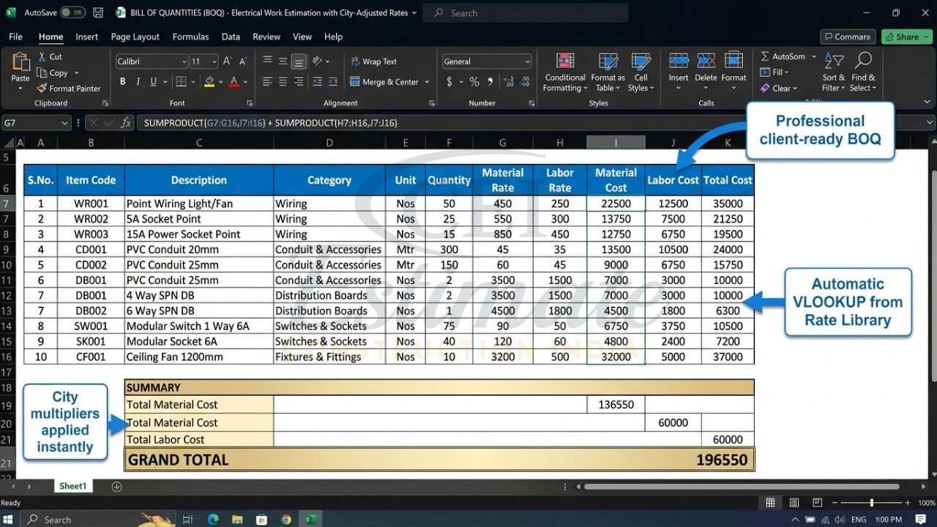Click Merge & Center
The image size is (937, 527).
point(384,82)
